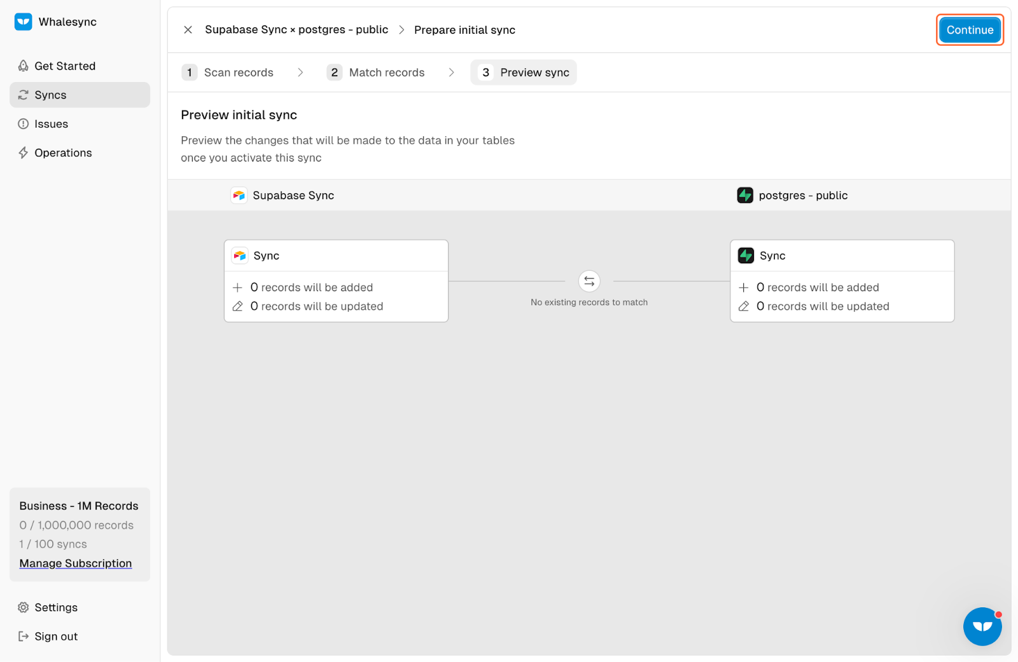Open the Operations section
This screenshot has width=1018, height=662.
tap(80, 153)
